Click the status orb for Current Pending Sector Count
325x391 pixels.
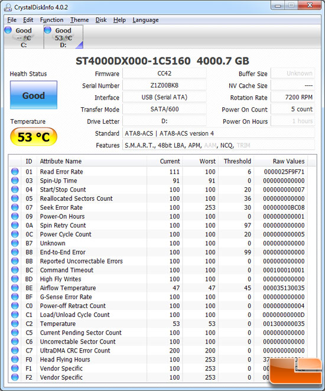point(15,333)
